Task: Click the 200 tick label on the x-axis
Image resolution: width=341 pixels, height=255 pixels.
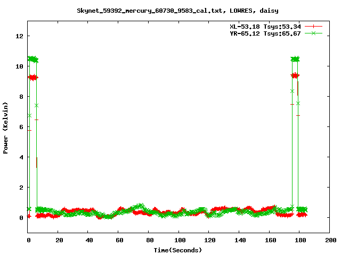Action: (x=330, y=240)
